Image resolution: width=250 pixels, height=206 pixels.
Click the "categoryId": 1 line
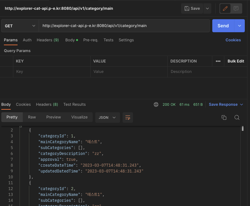[x=57, y=136]
